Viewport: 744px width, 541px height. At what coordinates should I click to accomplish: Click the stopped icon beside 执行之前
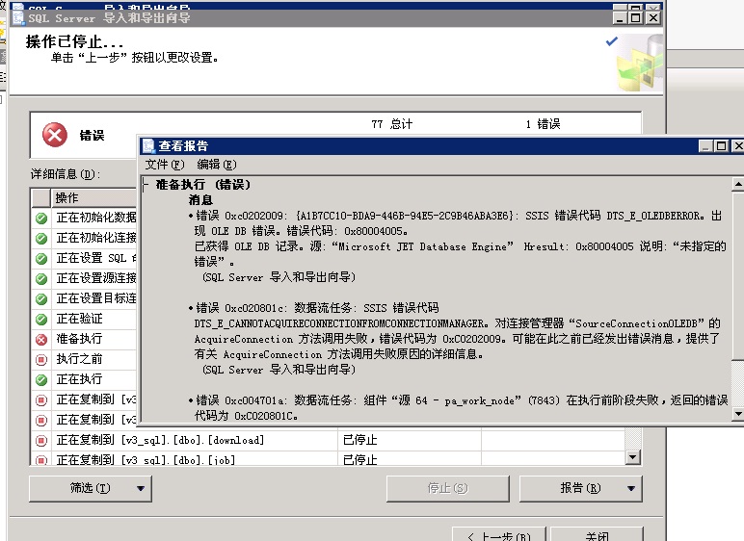tap(41, 360)
